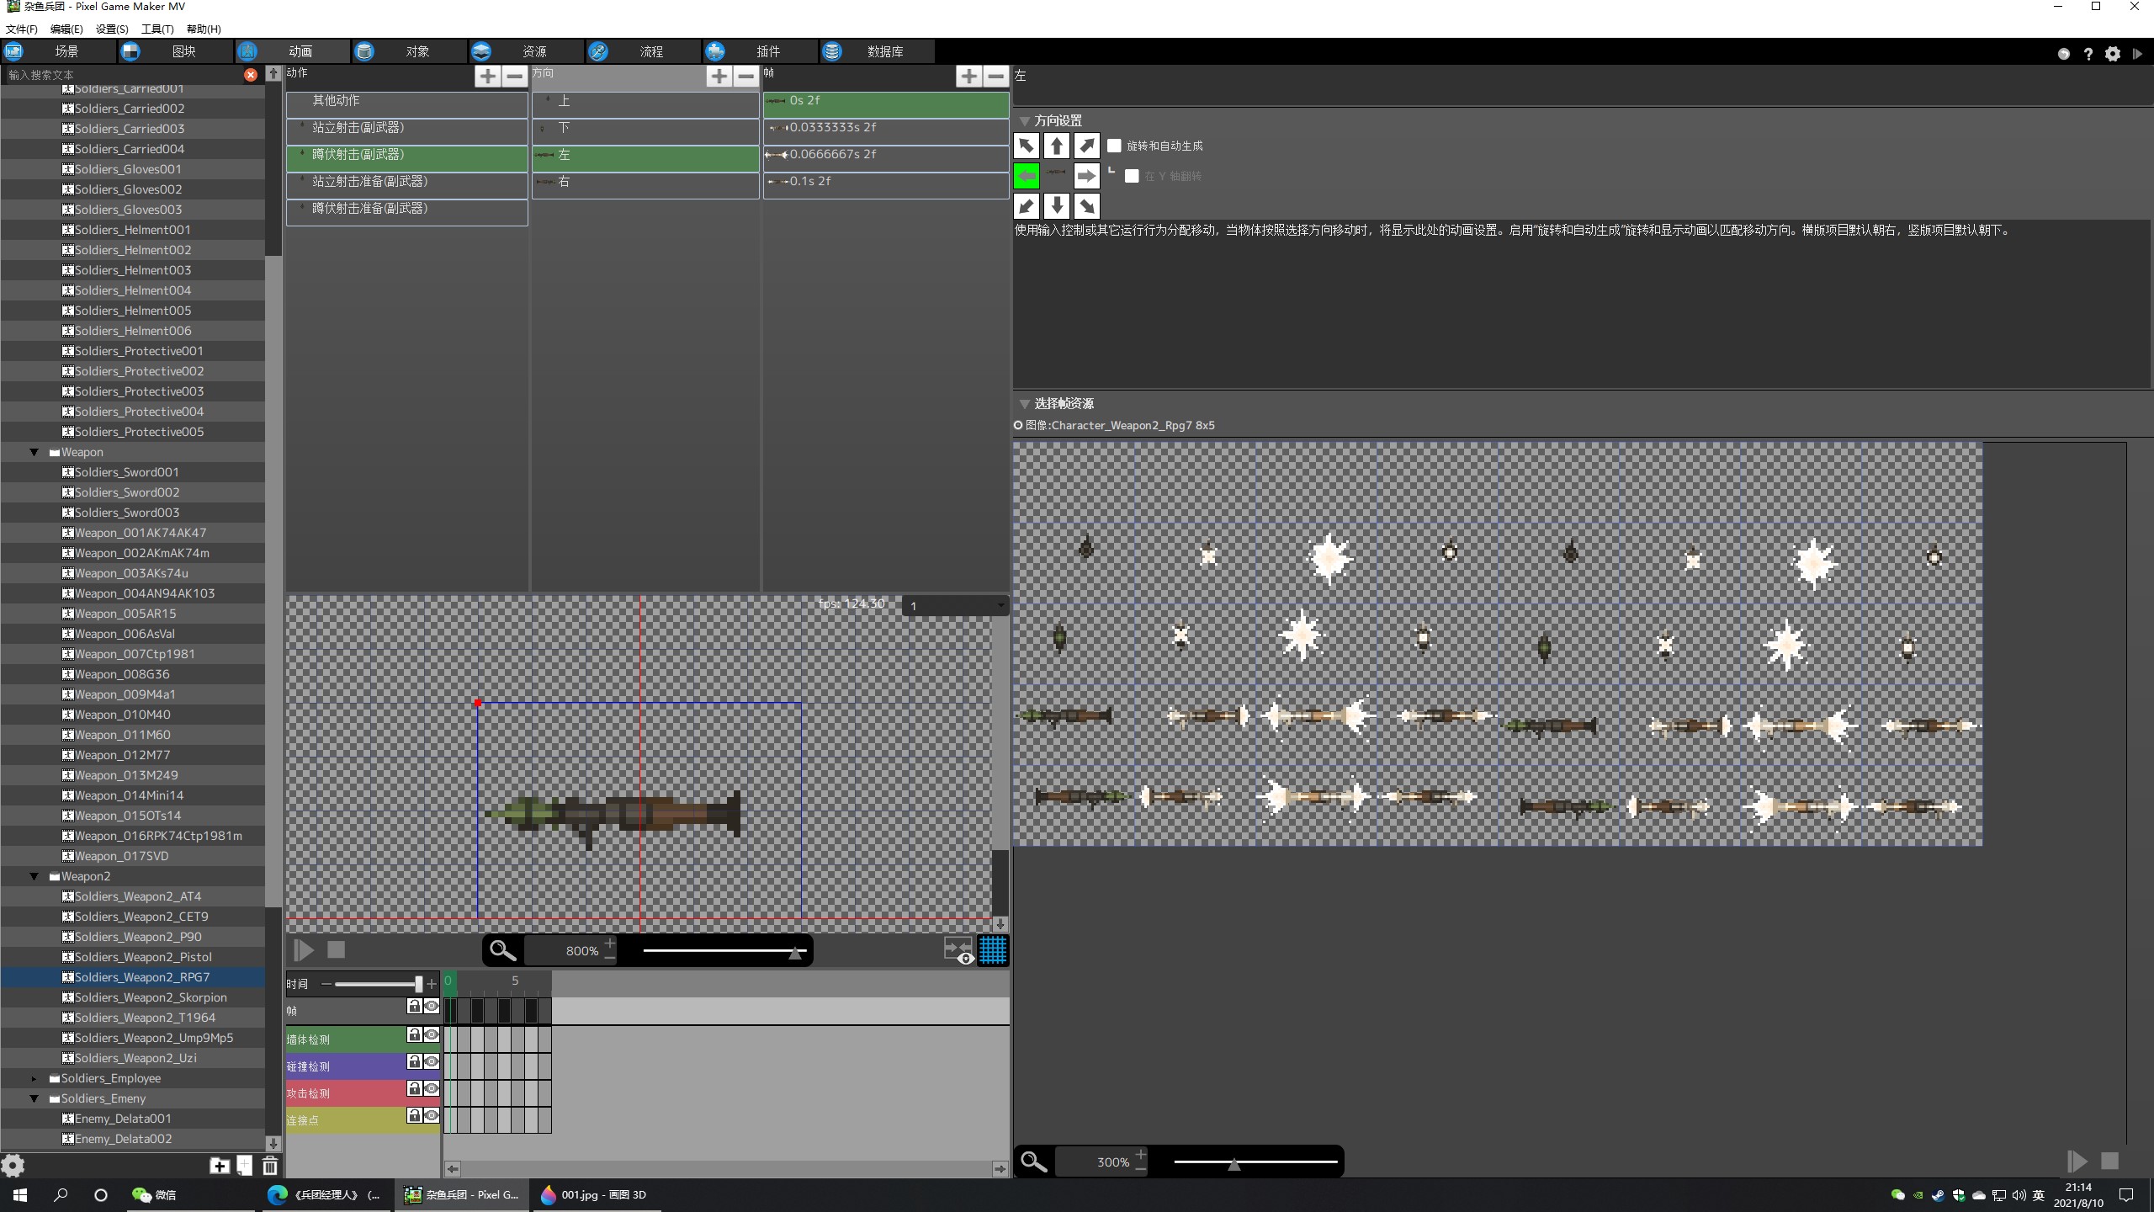Click the down-right direction arrow button
Viewport: 2154px width, 1212px height.
[x=1086, y=206]
